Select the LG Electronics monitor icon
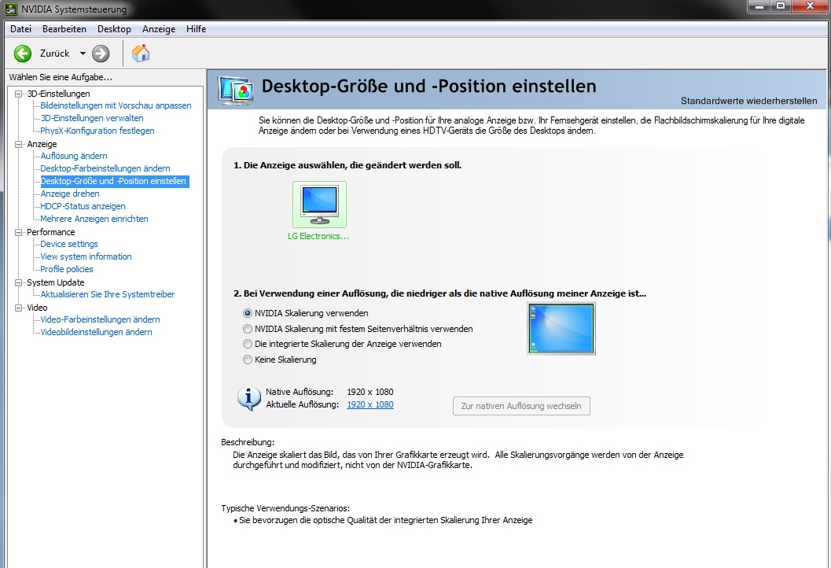 tap(319, 205)
